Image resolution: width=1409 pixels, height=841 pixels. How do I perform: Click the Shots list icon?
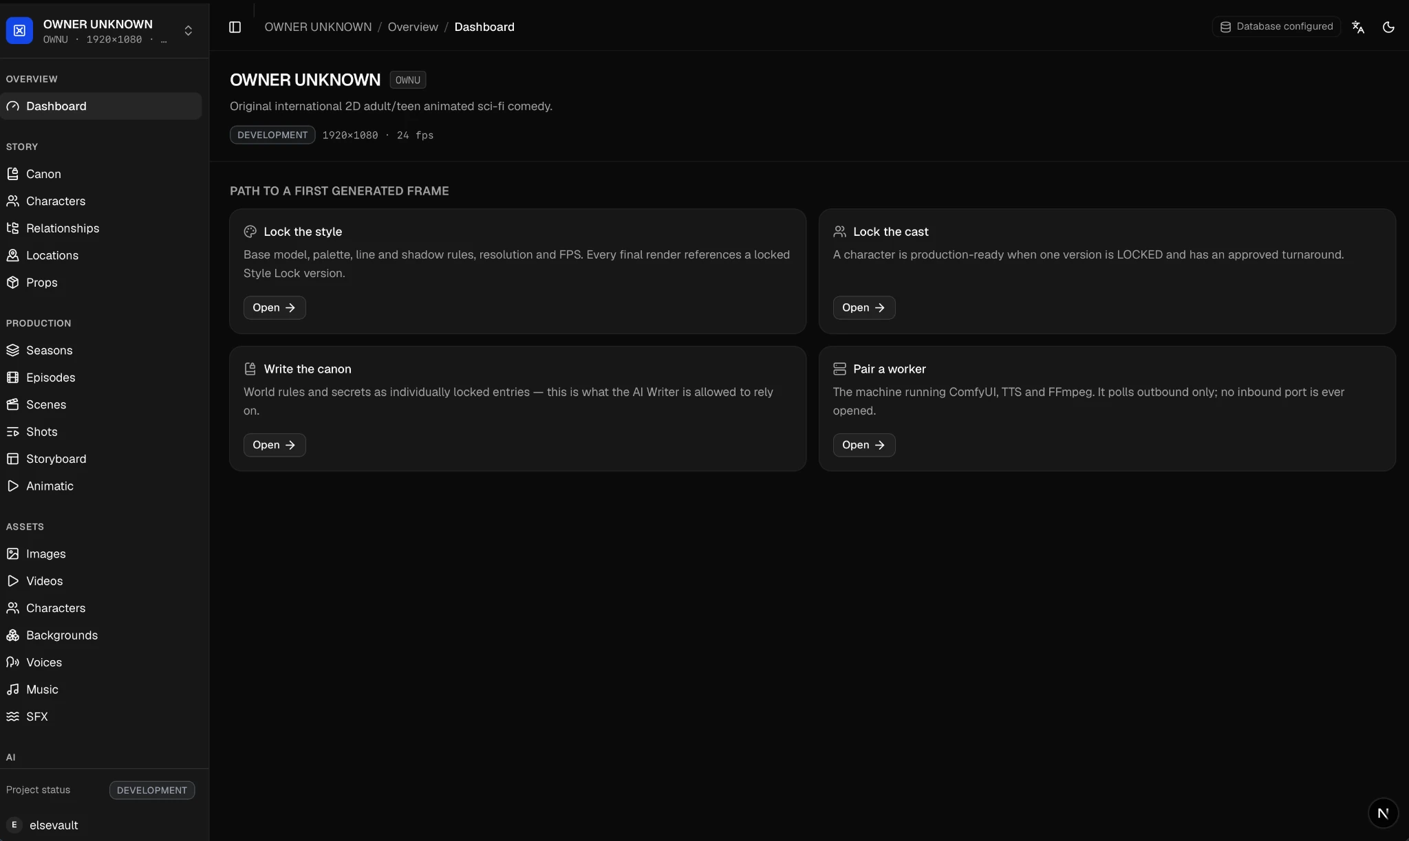click(12, 432)
